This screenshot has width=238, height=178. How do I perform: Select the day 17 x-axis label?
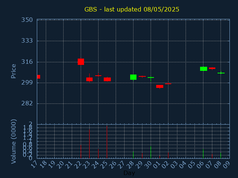pos(34,164)
